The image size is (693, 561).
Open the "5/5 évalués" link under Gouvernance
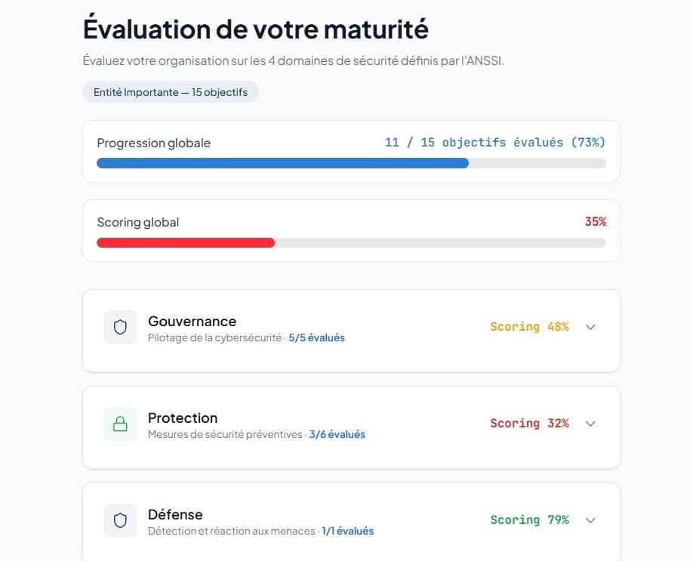[x=316, y=338]
